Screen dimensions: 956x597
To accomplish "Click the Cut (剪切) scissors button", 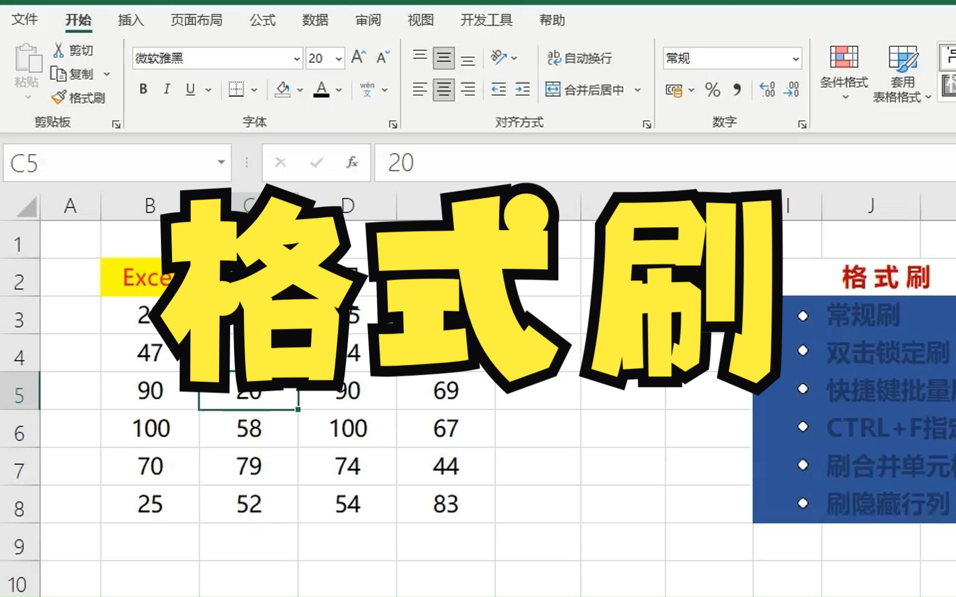I will pos(73,50).
